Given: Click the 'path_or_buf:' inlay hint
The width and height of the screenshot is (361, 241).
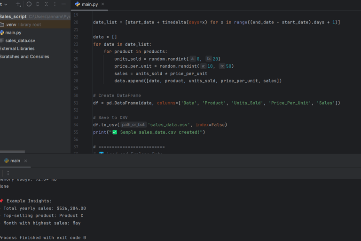Looking at the screenshot, I should pyautogui.click(x=133, y=125).
